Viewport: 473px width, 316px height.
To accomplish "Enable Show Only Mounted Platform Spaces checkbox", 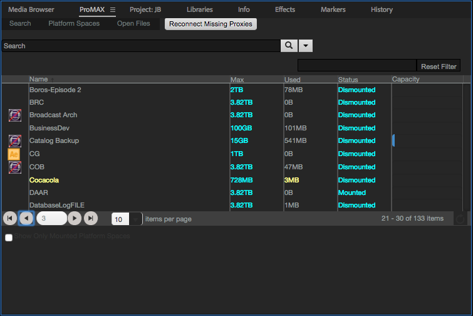I will tap(9, 237).
